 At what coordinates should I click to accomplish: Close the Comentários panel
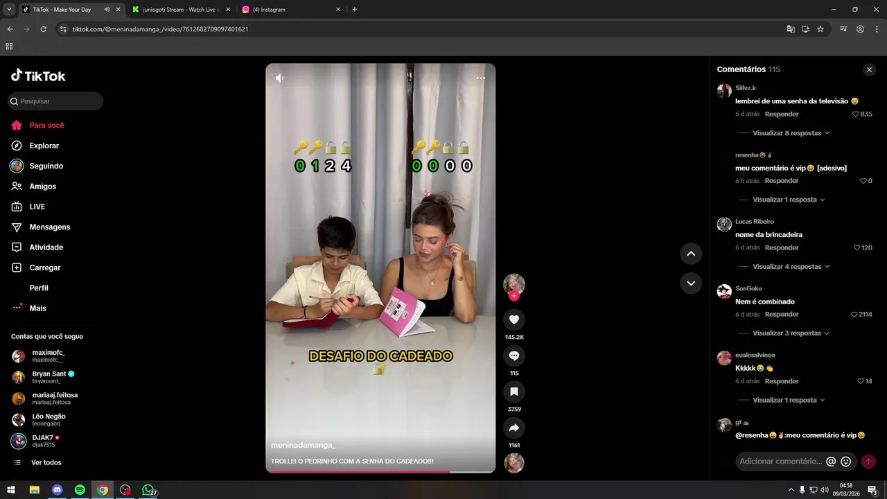[870, 70]
